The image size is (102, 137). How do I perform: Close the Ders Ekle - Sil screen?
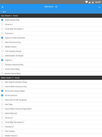(x=2, y=7)
